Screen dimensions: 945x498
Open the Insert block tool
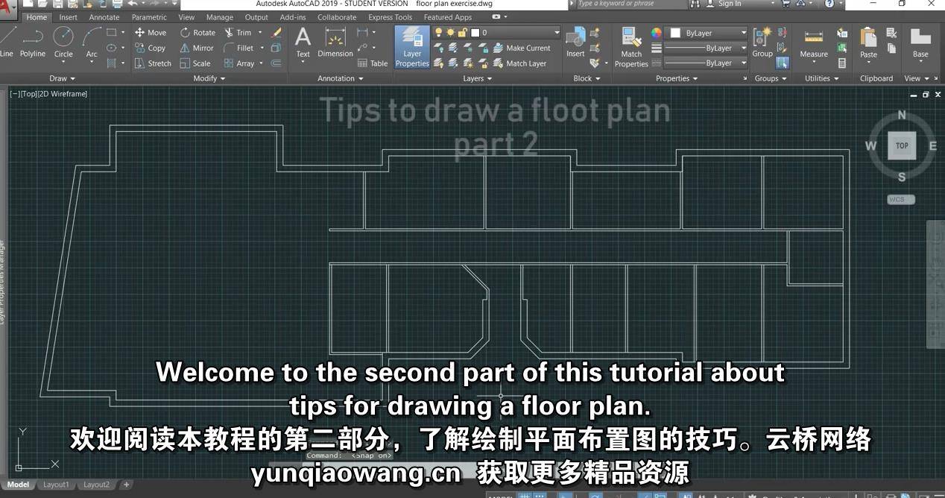(x=575, y=42)
